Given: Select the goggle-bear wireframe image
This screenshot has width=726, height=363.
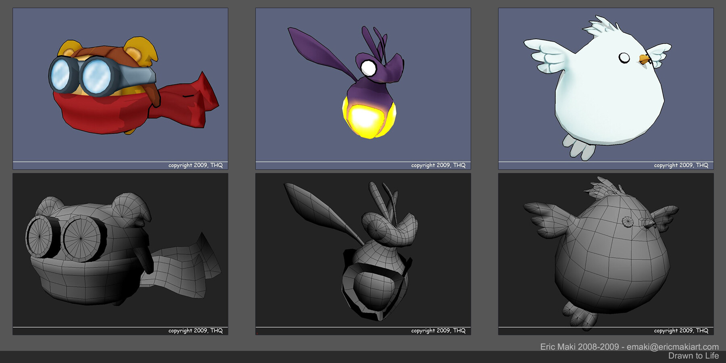Looking at the screenshot, I should [x=120, y=250].
